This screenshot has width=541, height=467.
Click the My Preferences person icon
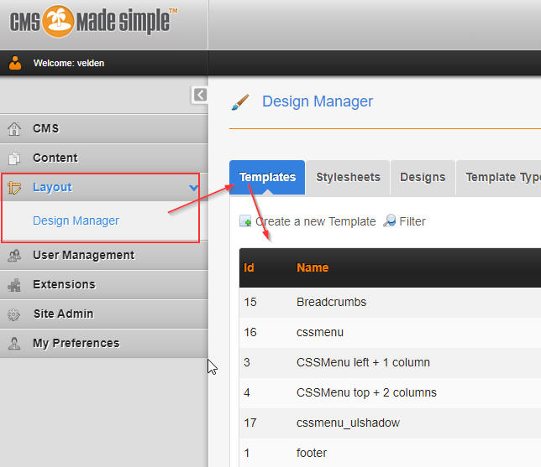pyautogui.click(x=14, y=344)
